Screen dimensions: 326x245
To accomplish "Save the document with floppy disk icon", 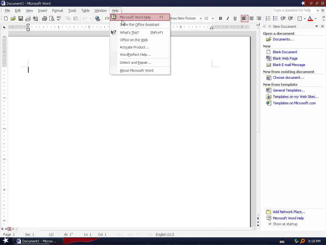I will pos(21,19).
